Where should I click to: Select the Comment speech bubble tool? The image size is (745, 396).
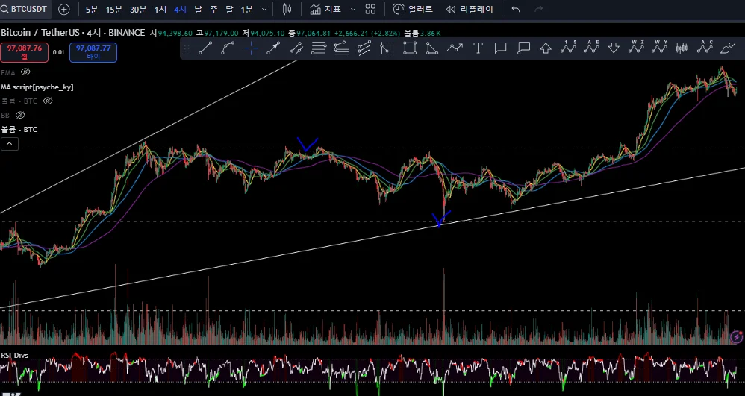click(x=500, y=48)
